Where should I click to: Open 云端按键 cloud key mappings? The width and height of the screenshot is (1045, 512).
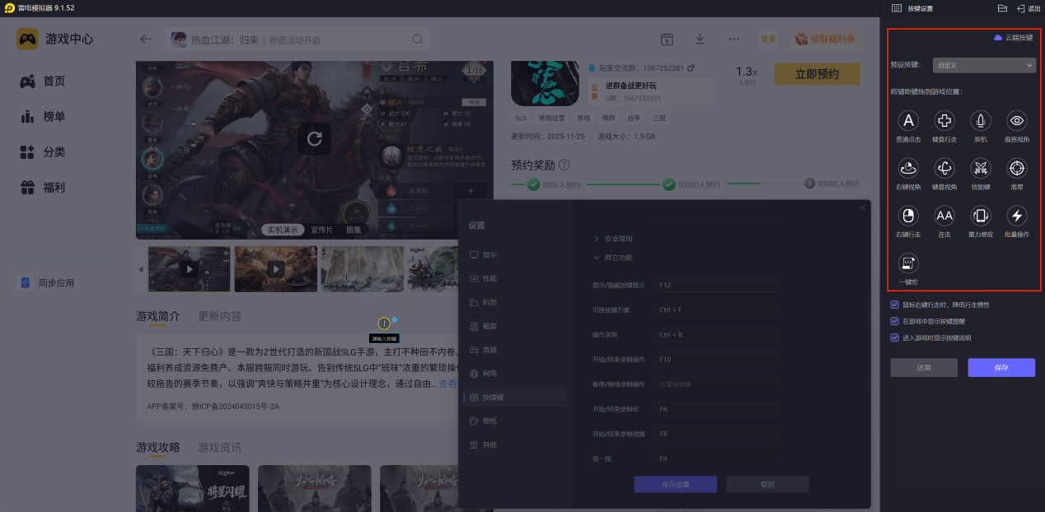coord(1013,38)
